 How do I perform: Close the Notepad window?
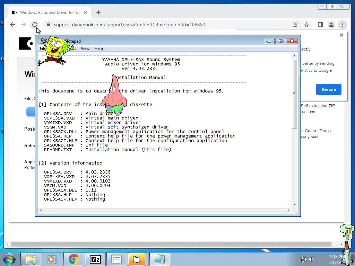point(292,41)
